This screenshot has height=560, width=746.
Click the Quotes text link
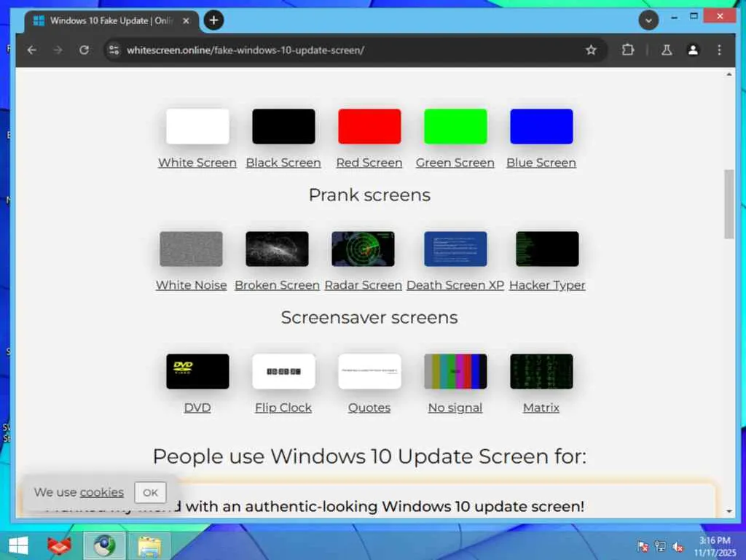click(369, 408)
